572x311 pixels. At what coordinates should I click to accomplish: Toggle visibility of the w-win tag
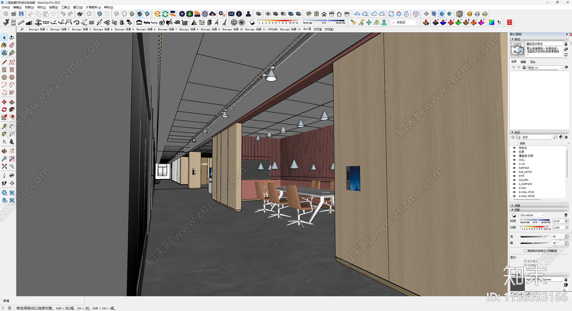514,164
